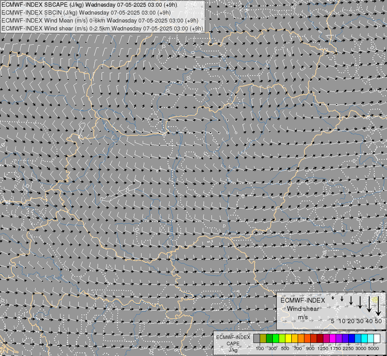Pick the gray CAPE legend swatch
The image size is (387, 356).
[257, 338]
